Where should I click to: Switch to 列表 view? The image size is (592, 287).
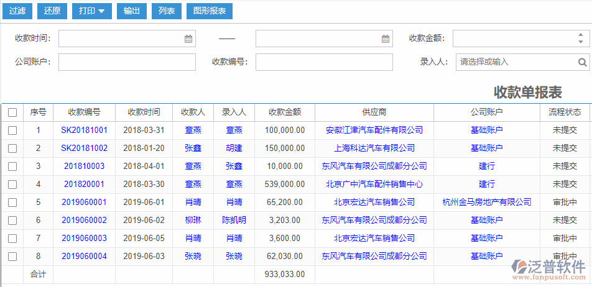(x=166, y=11)
